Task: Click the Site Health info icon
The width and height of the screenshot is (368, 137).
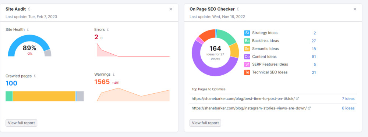Action: (x=28, y=29)
